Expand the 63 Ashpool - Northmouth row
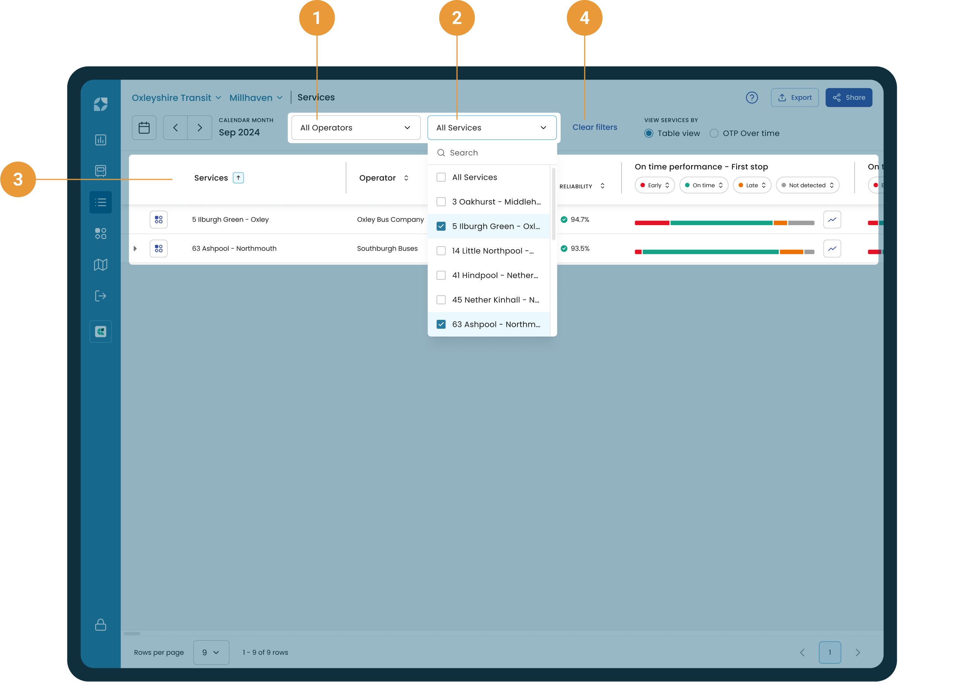 coord(135,249)
